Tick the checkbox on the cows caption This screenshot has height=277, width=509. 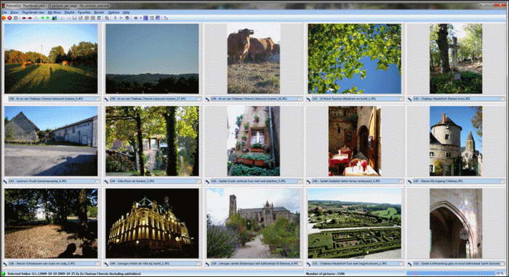[300, 99]
